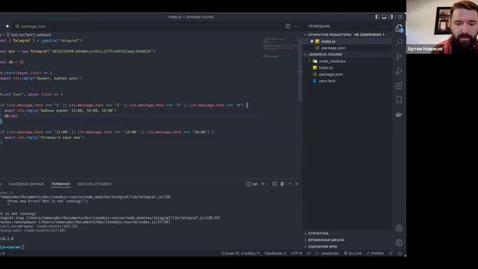The height and width of the screenshot is (269, 478).
Task: Switch to the ТЕРМИНАЛ tab
Action: (60, 184)
